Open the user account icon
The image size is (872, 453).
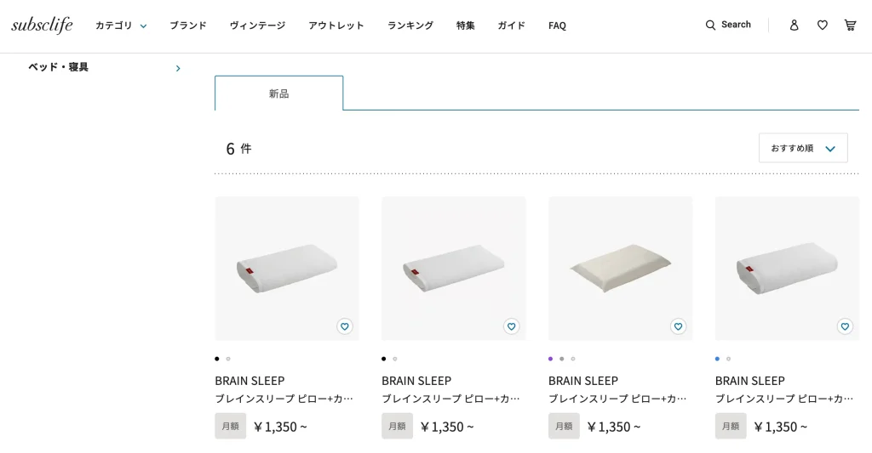tap(794, 25)
